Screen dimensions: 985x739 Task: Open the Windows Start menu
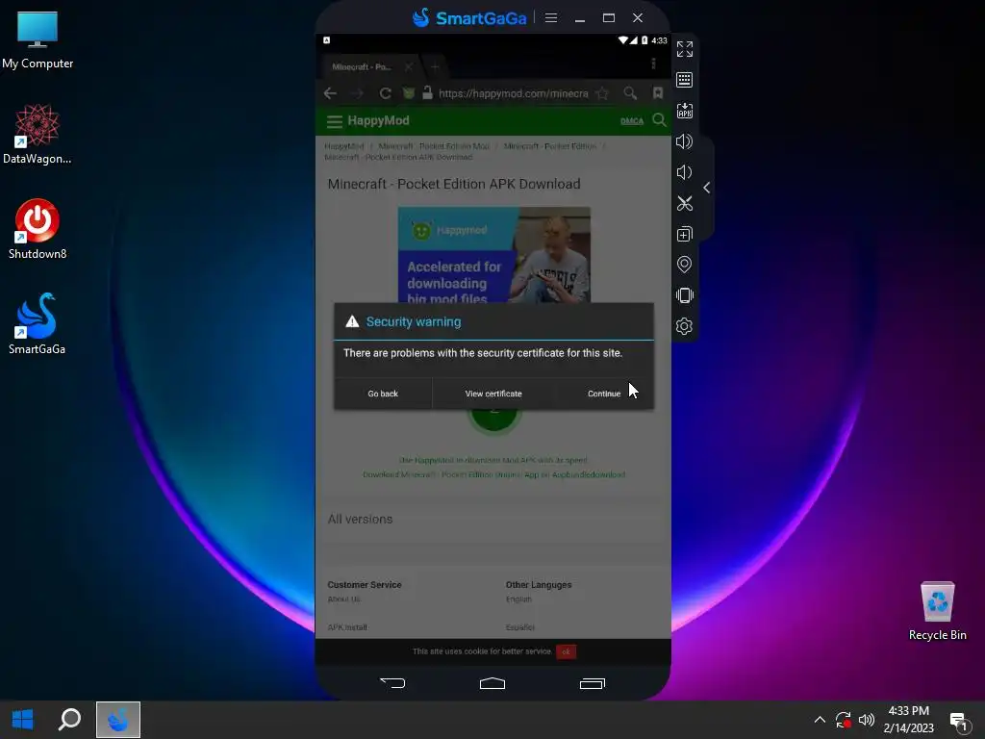pyautogui.click(x=23, y=720)
